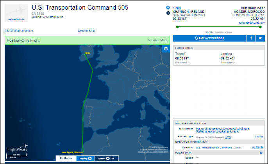Click the Get Notifications button
This screenshot has width=268, height=164.
click(x=209, y=38)
